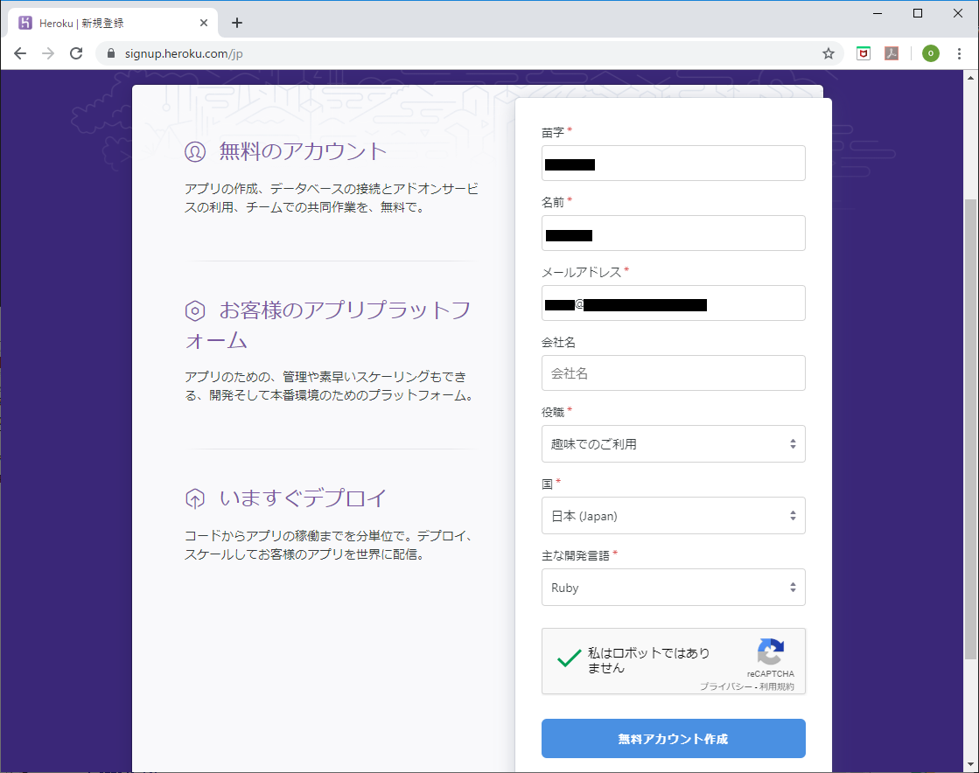This screenshot has height=773, width=979.
Task: Click the Heroku favicon on the tab
Action: click(x=25, y=23)
